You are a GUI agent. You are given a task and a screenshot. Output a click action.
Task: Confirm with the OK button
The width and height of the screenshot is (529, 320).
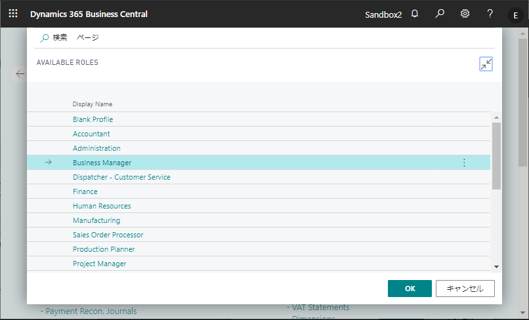410,289
